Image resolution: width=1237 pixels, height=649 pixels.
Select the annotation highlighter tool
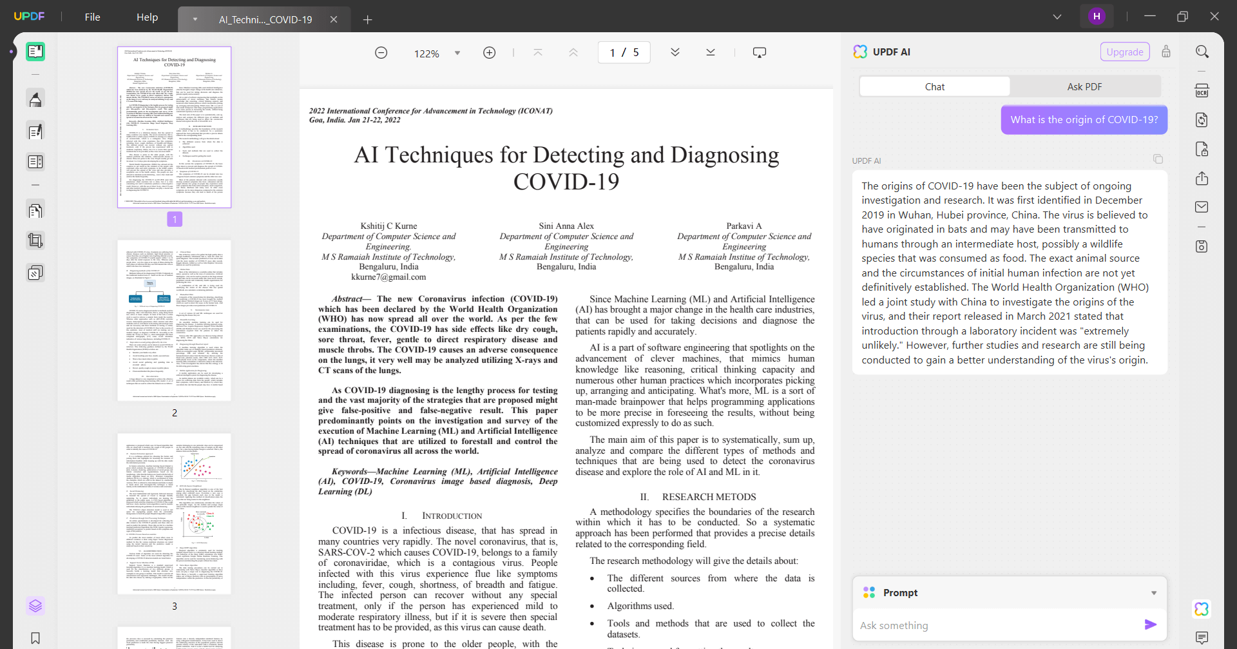[35, 99]
